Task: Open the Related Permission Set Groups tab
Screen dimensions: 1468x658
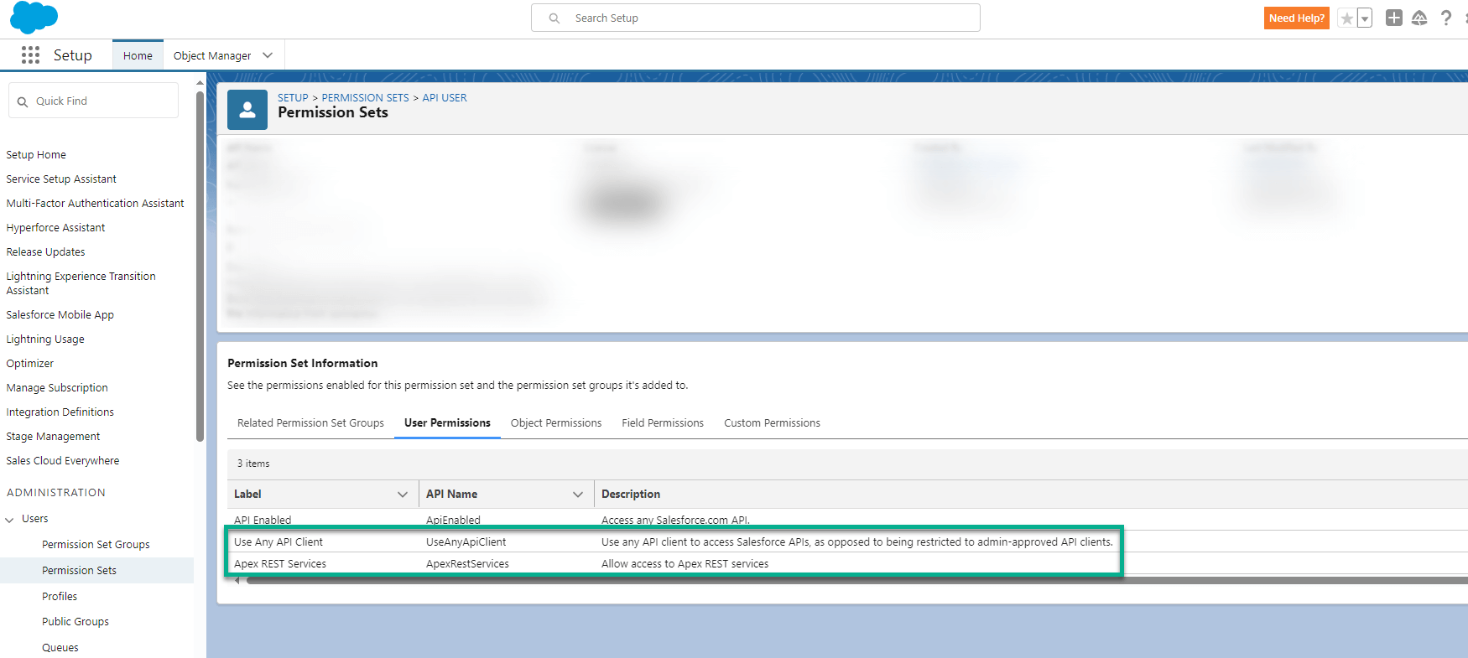Action: 310,422
